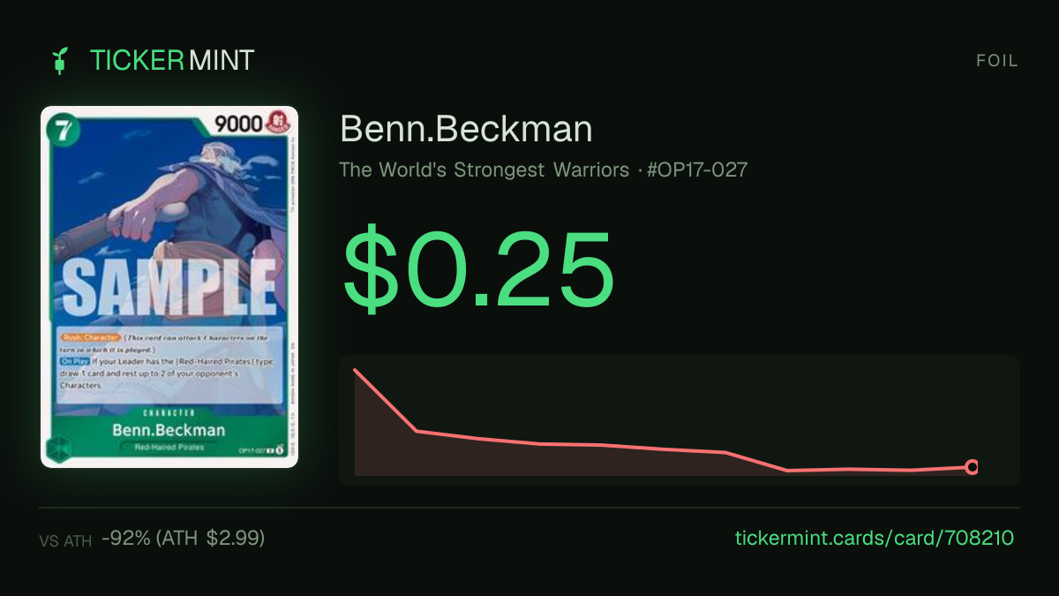Click the Red-Haired Pirates type label on card
This screenshot has width=1059, height=596.
click(169, 448)
